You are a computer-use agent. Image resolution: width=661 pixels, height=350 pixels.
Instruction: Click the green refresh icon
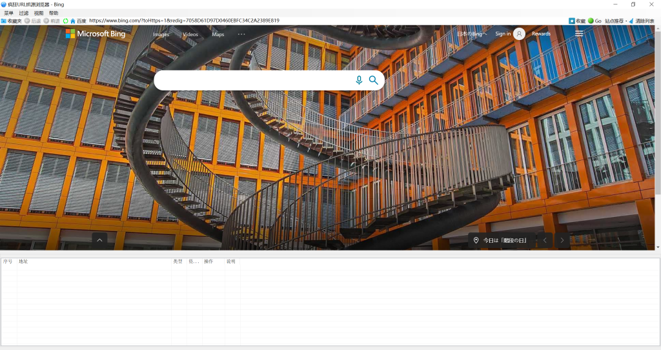point(65,21)
